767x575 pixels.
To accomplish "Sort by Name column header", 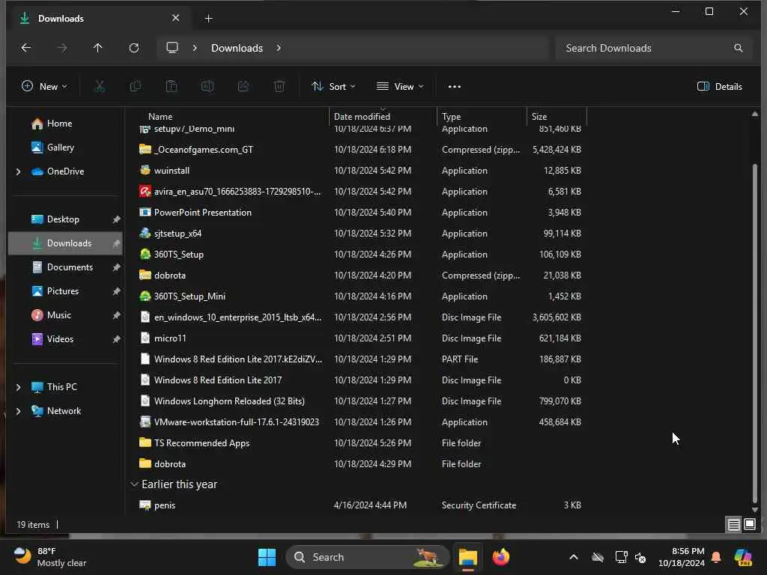I will [160, 116].
